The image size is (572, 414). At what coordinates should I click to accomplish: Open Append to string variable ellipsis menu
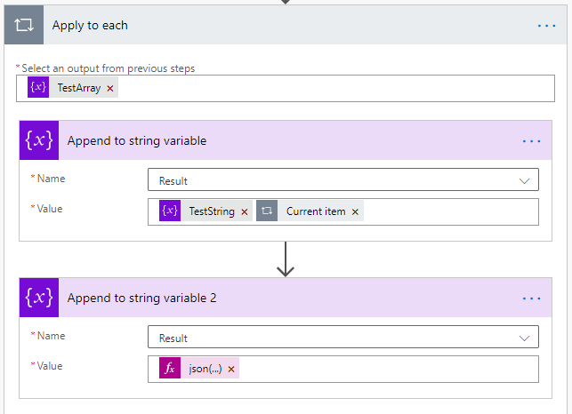pyautogui.click(x=531, y=141)
